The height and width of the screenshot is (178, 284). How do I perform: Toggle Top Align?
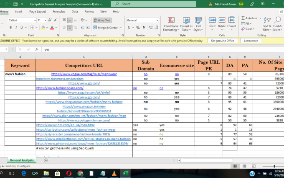click(64, 20)
